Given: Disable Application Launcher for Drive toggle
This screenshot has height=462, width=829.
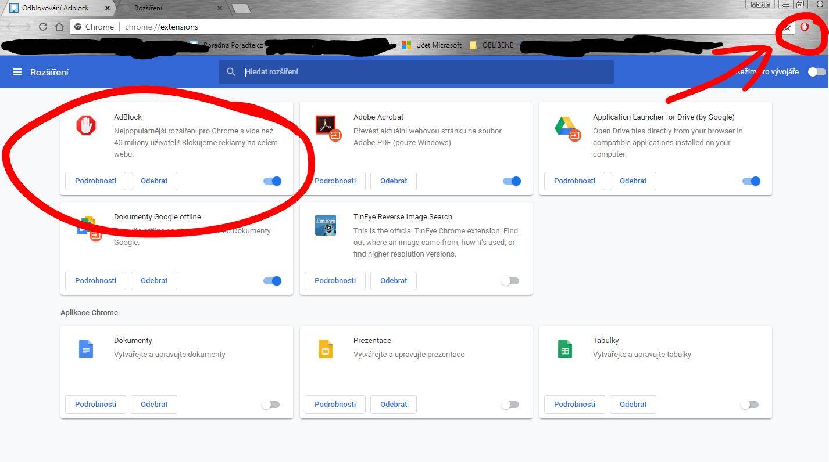Looking at the screenshot, I should tap(751, 181).
